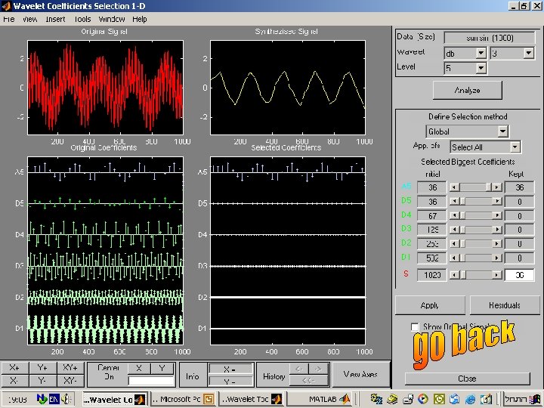
Task: Click the Internet Explorer quick launch icon
Action: (470, 400)
